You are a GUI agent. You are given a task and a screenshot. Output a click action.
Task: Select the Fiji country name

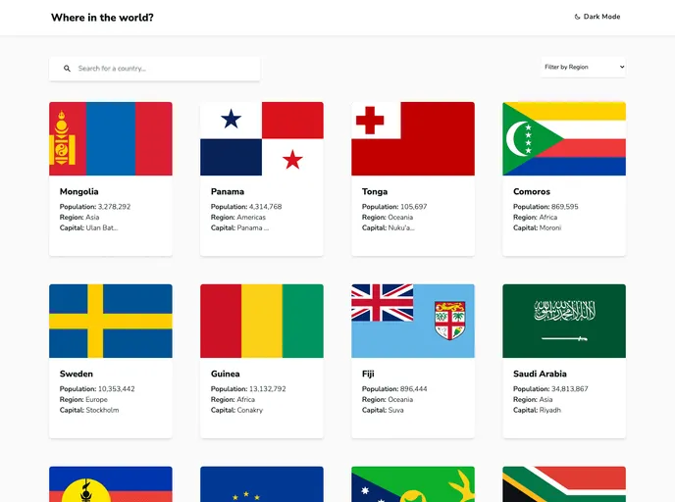coord(368,374)
